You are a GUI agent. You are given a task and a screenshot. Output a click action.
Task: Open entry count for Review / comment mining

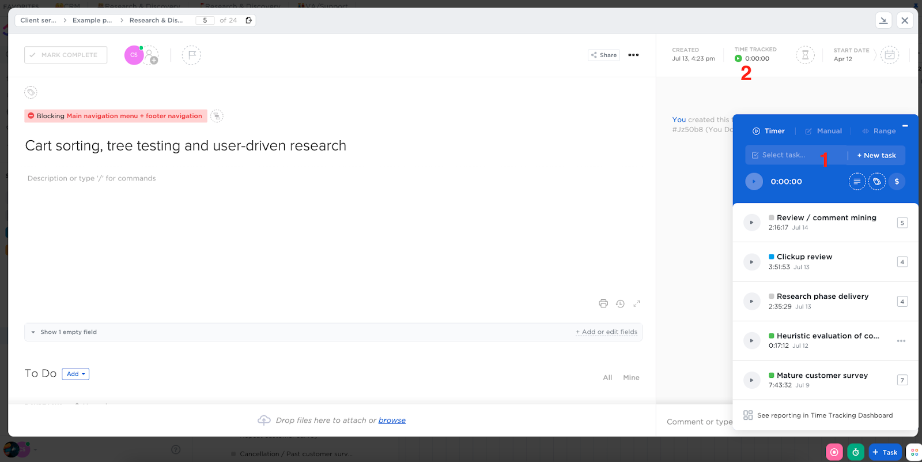902,223
